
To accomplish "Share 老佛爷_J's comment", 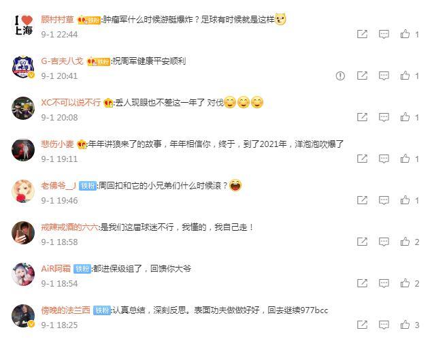I will pyautogui.click(x=362, y=200).
